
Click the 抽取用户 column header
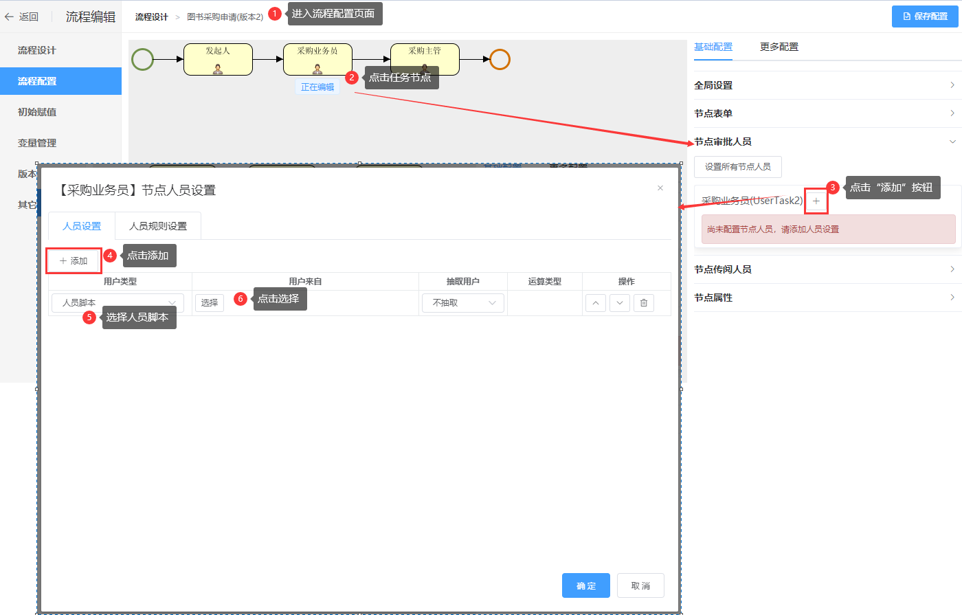click(x=463, y=282)
